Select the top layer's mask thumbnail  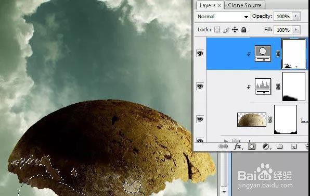[294, 54]
